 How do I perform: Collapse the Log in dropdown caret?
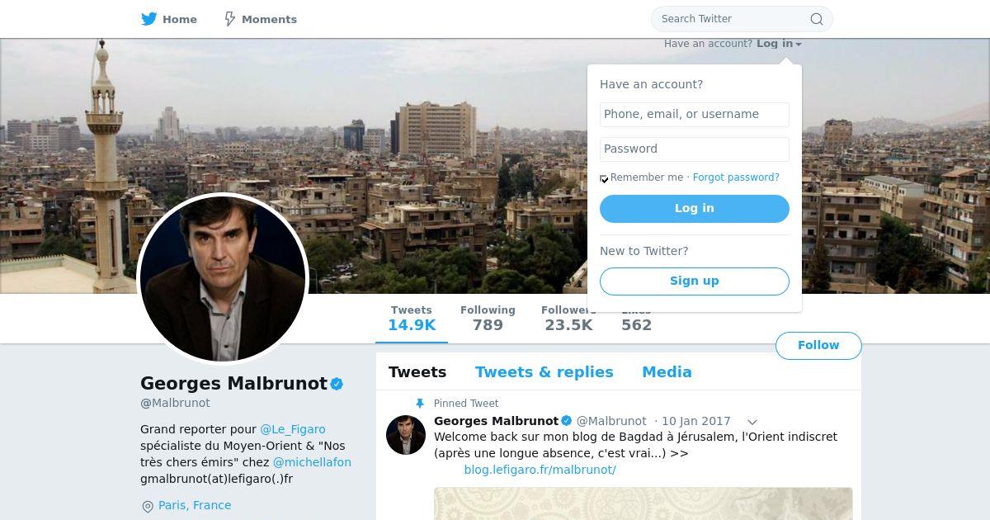coord(799,45)
